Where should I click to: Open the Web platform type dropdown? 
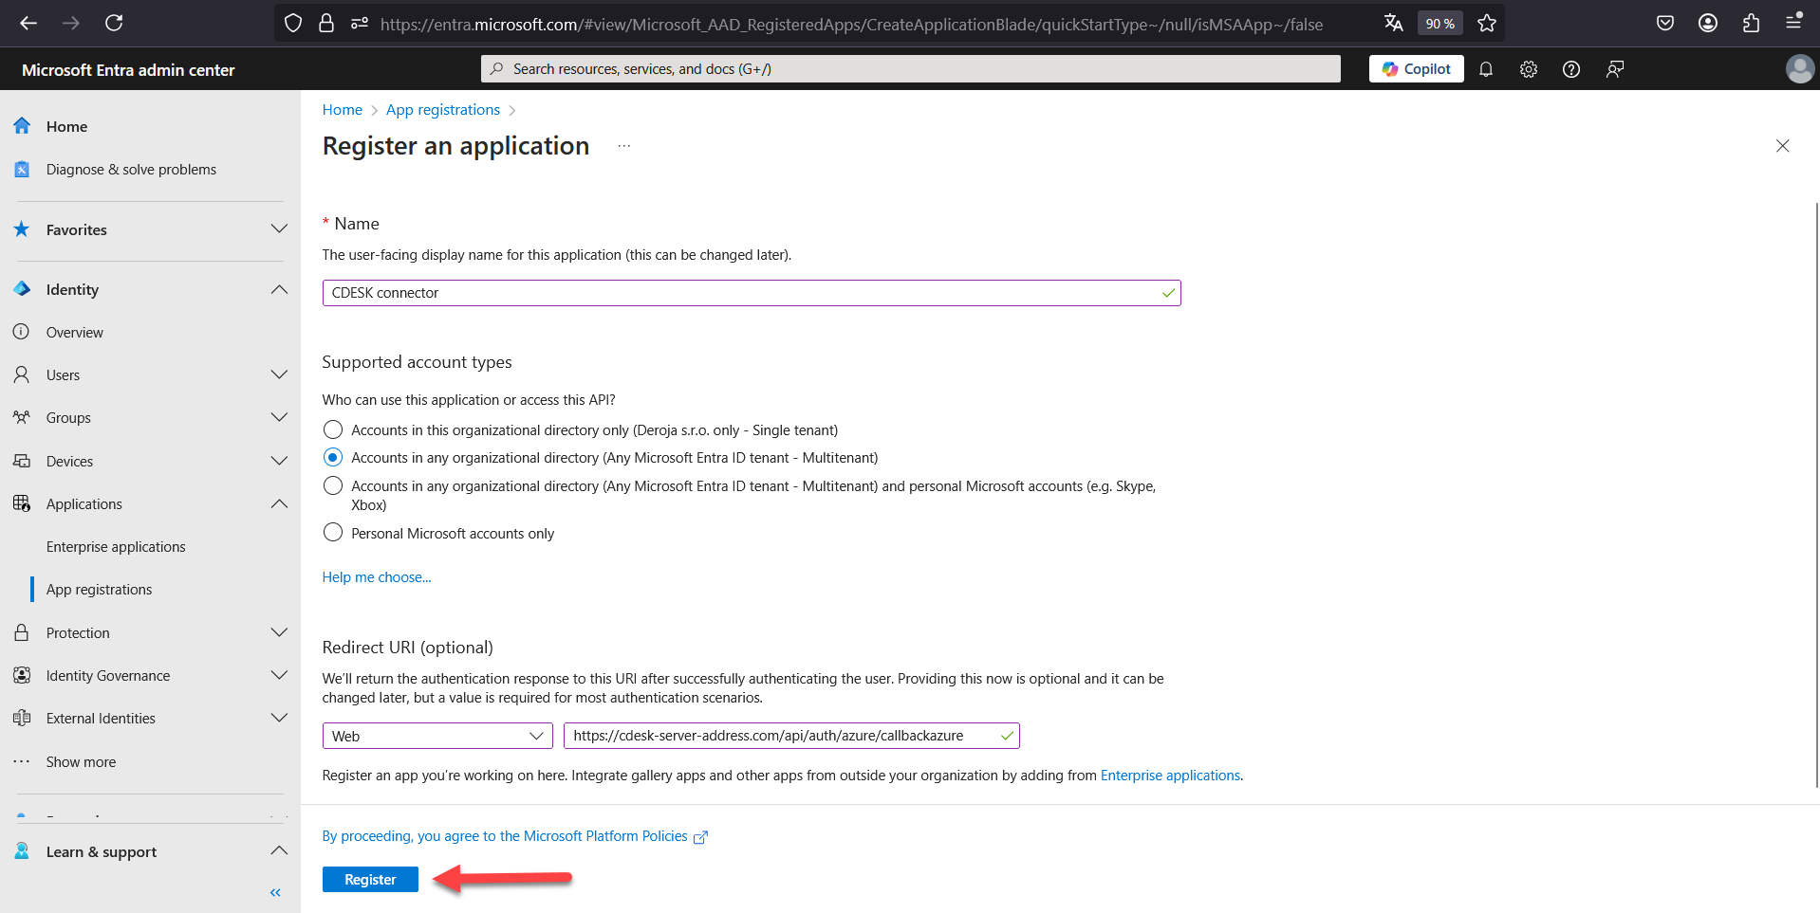click(x=437, y=736)
